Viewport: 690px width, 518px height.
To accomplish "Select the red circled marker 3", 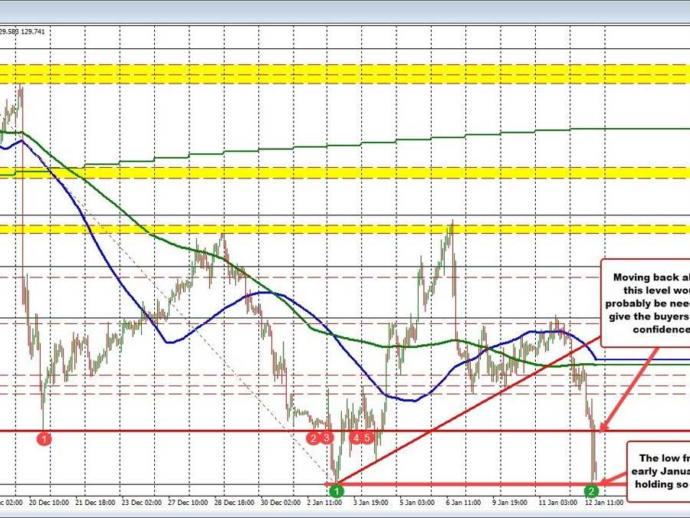I will pos(325,438).
